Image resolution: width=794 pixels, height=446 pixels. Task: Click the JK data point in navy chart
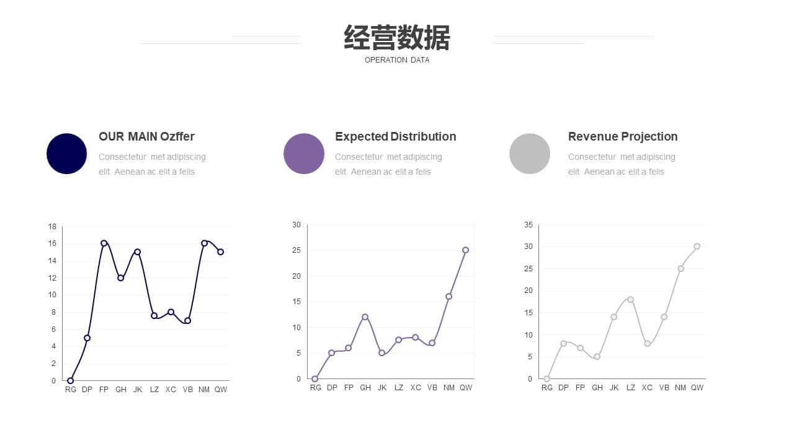pos(137,252)
